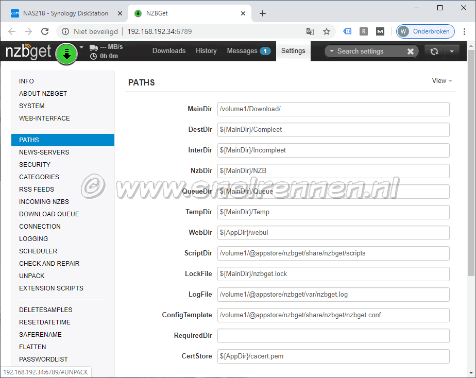Open the Downloads tab
Viewport: 476px width, 378px height.
(x=169, y=51)
